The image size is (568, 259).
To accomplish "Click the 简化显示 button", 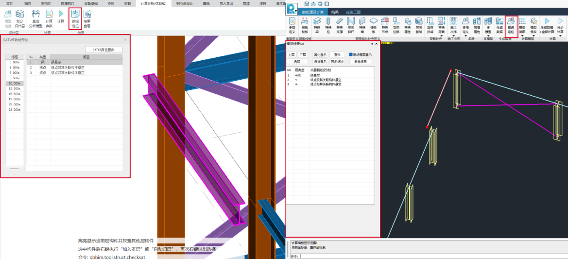I will click(x=320, y=55).
